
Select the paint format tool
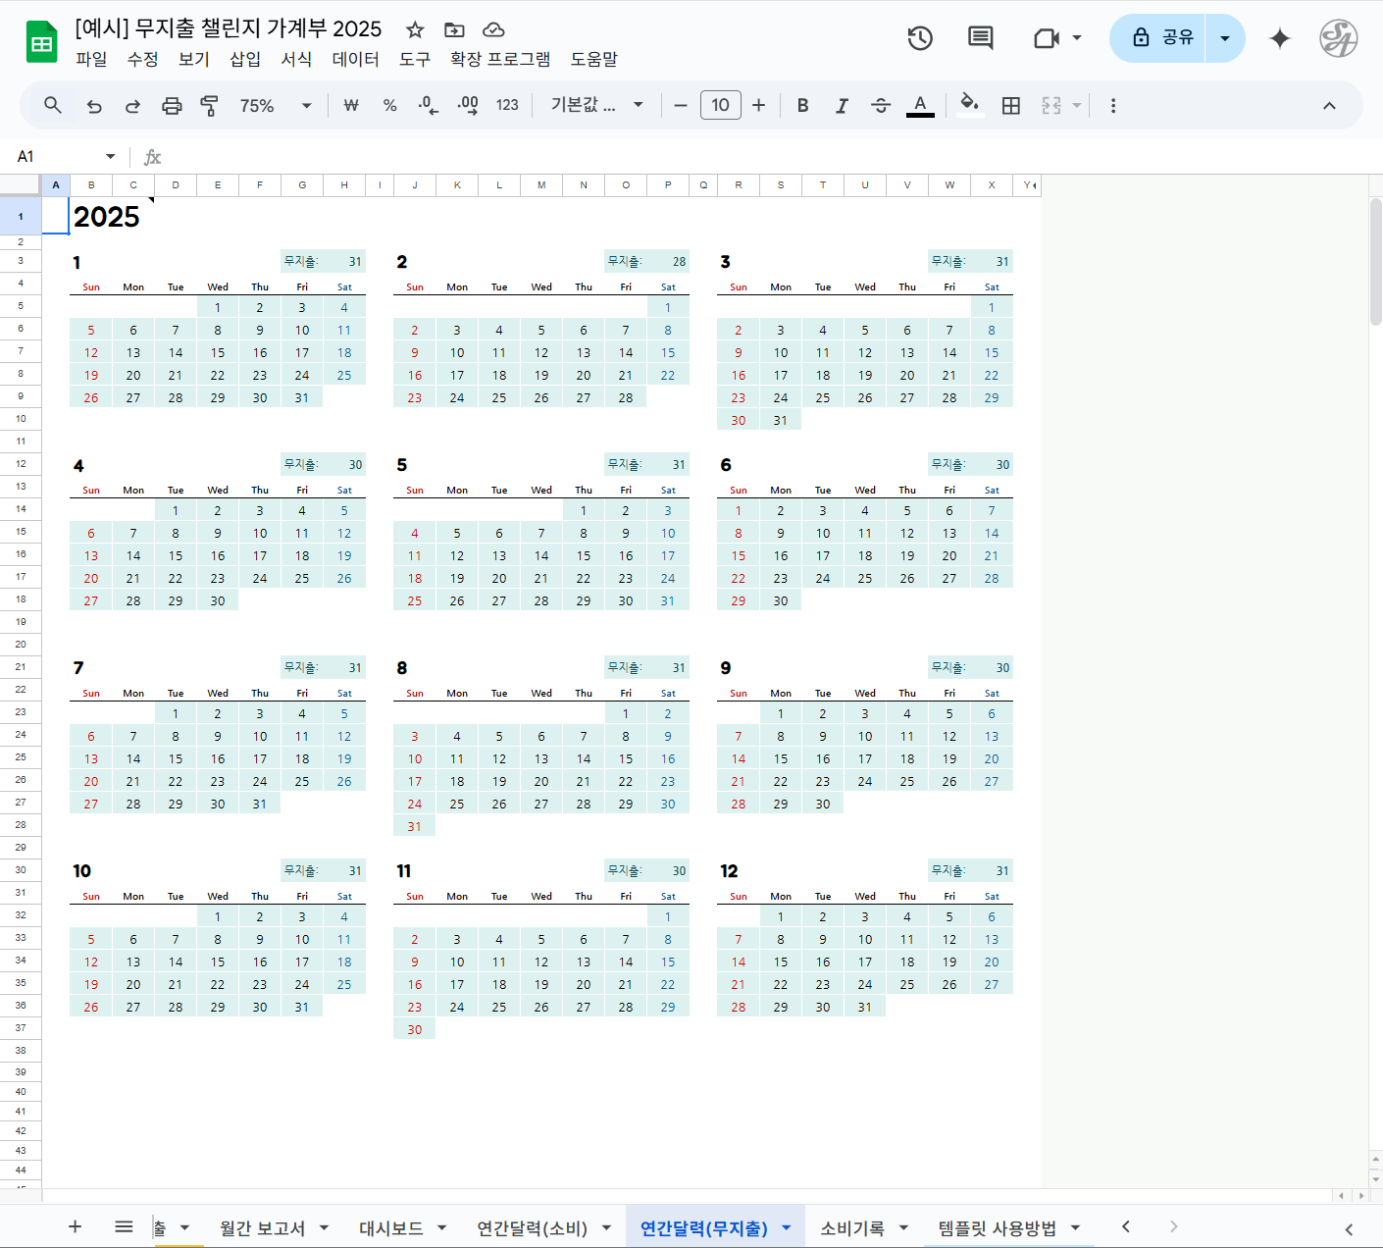(209, 105)
